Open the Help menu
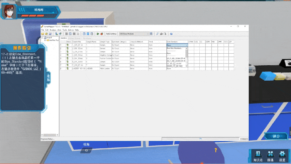Viewport: 291px width, 164px height. click(x=77, y=30)
